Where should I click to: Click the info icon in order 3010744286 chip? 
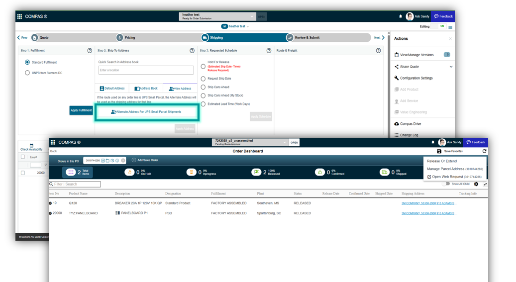[117, 160]
